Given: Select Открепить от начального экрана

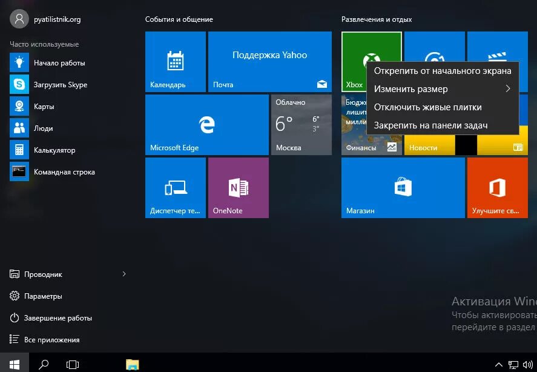Looking at the screenshot, I should click(443, 71).
